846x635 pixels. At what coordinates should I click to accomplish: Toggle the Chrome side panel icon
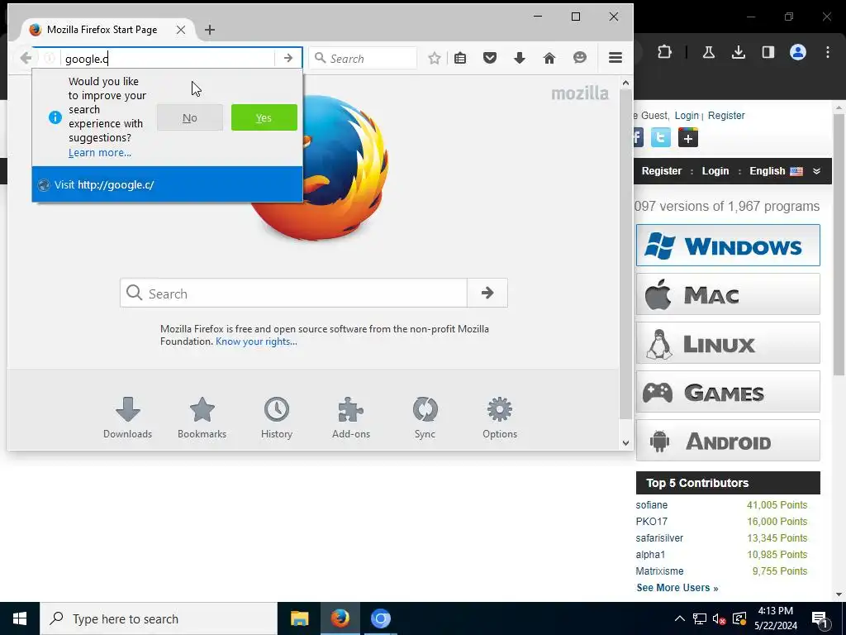click(768, 52)
